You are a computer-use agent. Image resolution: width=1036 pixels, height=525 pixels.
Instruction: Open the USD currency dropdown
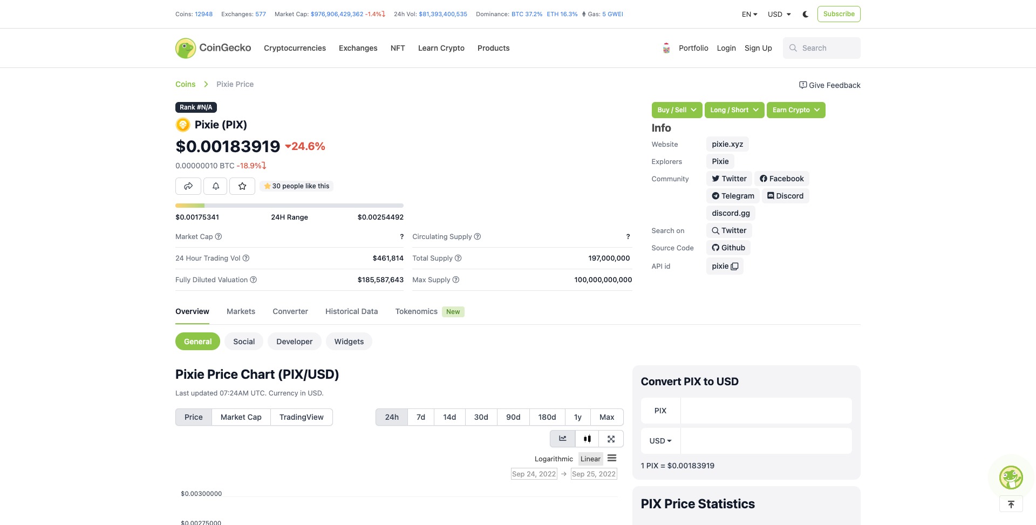point(778,14)
